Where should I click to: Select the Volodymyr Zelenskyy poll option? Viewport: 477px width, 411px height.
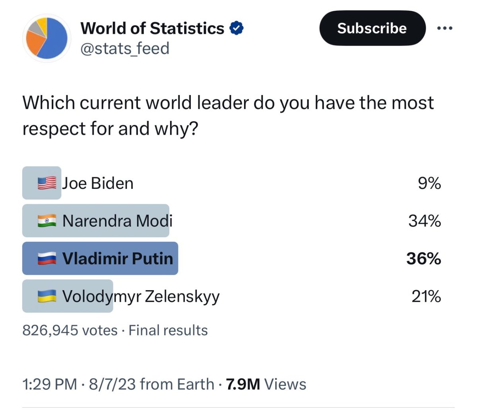141,296
